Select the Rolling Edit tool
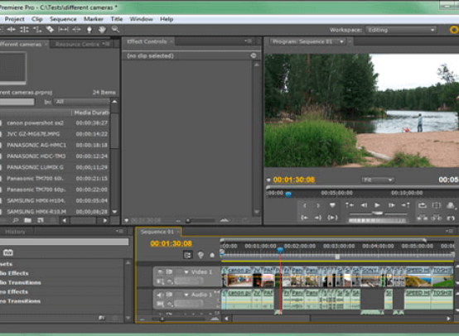The height and width of the screenshot is (336, 459). 24,29
